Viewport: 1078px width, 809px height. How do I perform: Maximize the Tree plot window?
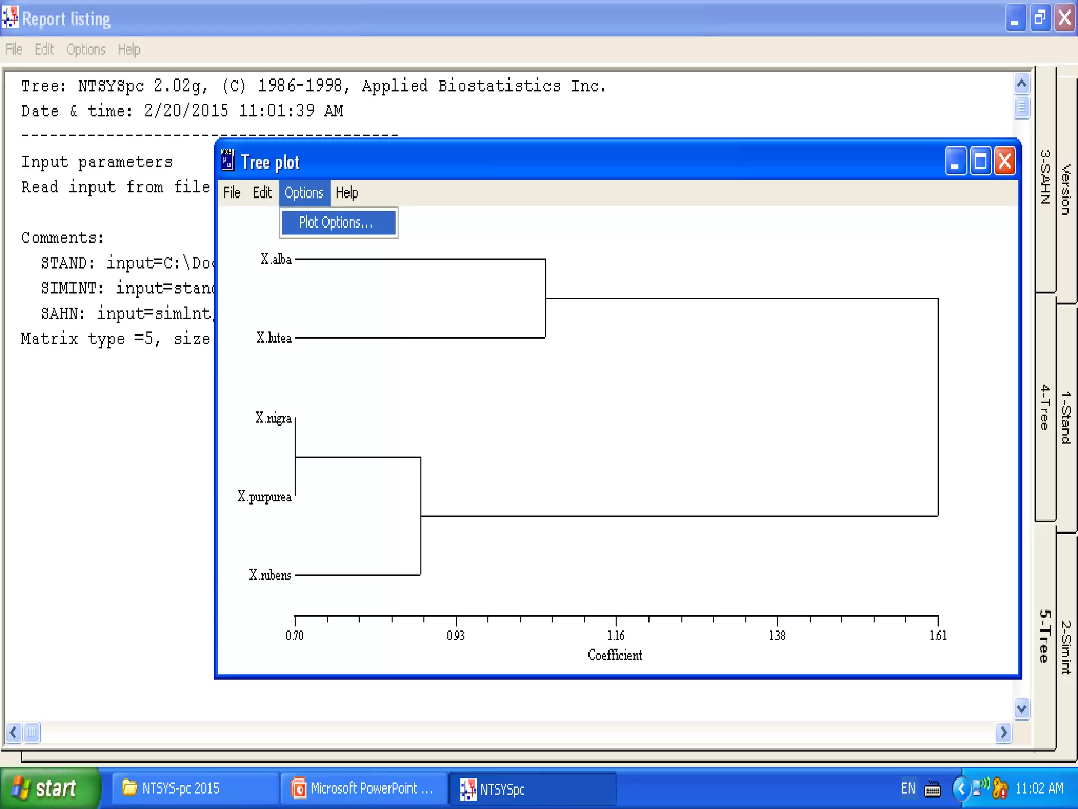pyautogui.click(x=980, y=161)
